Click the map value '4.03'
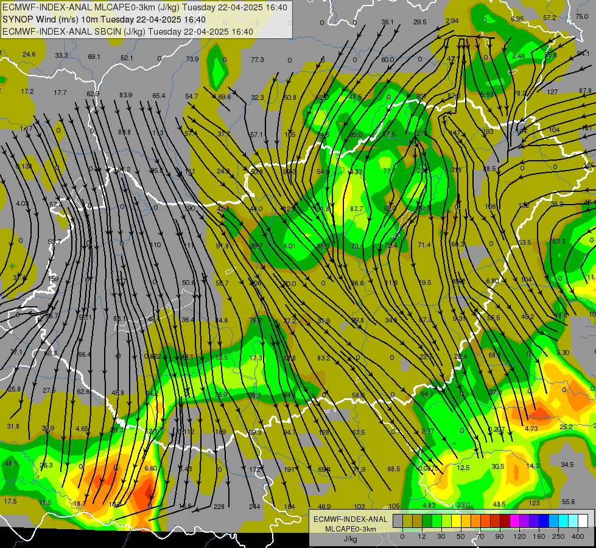The height and width of the screenshot is (548, 596). tap(22, 203)
